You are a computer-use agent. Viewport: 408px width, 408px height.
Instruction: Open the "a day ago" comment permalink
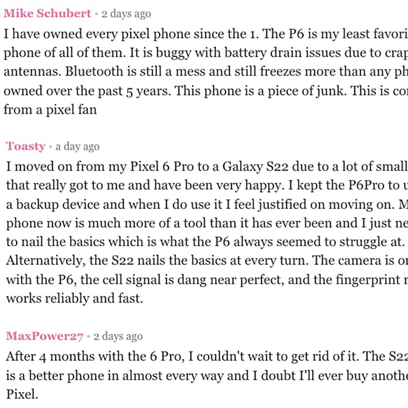tap(78, 147)
